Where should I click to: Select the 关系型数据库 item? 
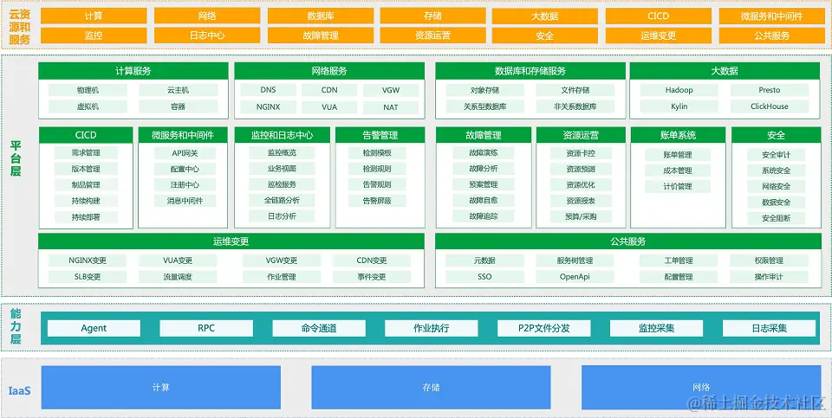pyautogui.click(x=485, y=106)
